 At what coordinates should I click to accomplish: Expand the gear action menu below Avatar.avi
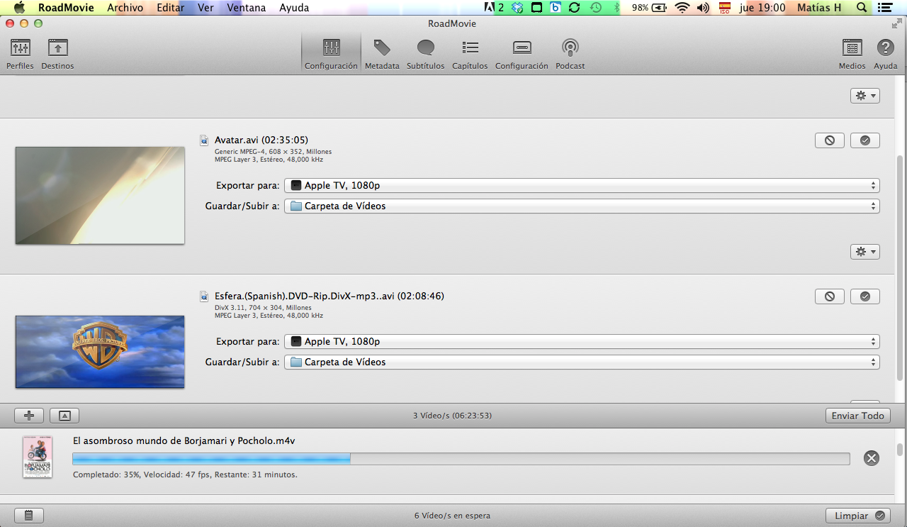click(x=864, y=252)
